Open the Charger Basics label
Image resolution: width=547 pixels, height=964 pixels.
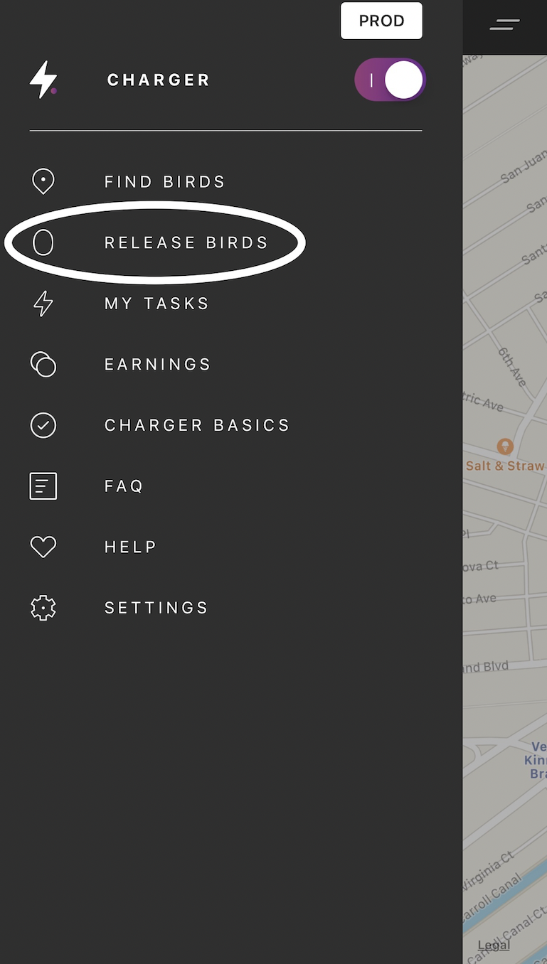pyautogui.click(x=198, y=425)
